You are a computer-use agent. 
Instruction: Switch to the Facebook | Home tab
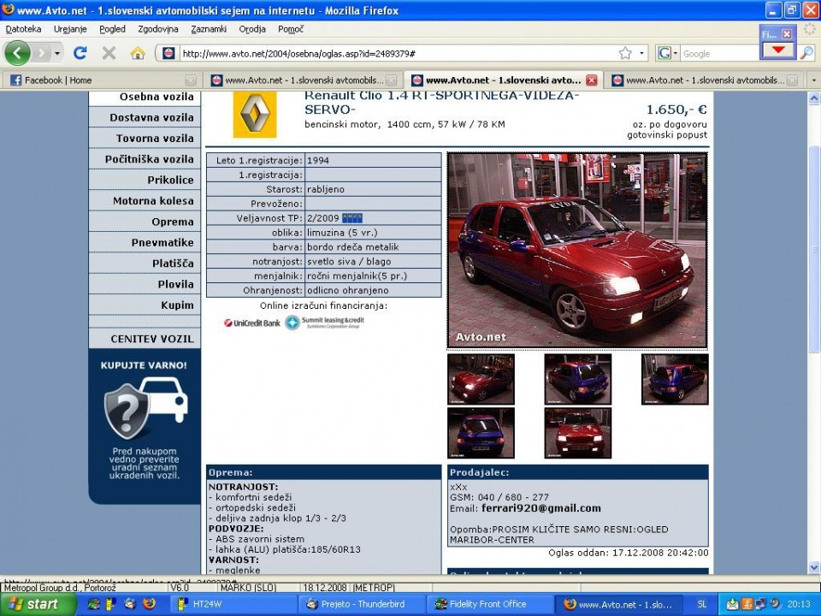pyautogui.click(x=103, y=80)
